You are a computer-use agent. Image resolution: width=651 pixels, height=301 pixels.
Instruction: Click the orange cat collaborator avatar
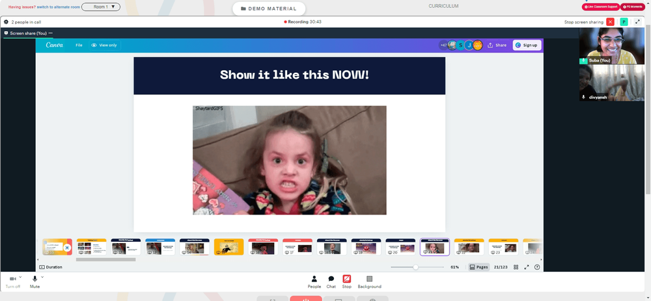pos(478,46)
